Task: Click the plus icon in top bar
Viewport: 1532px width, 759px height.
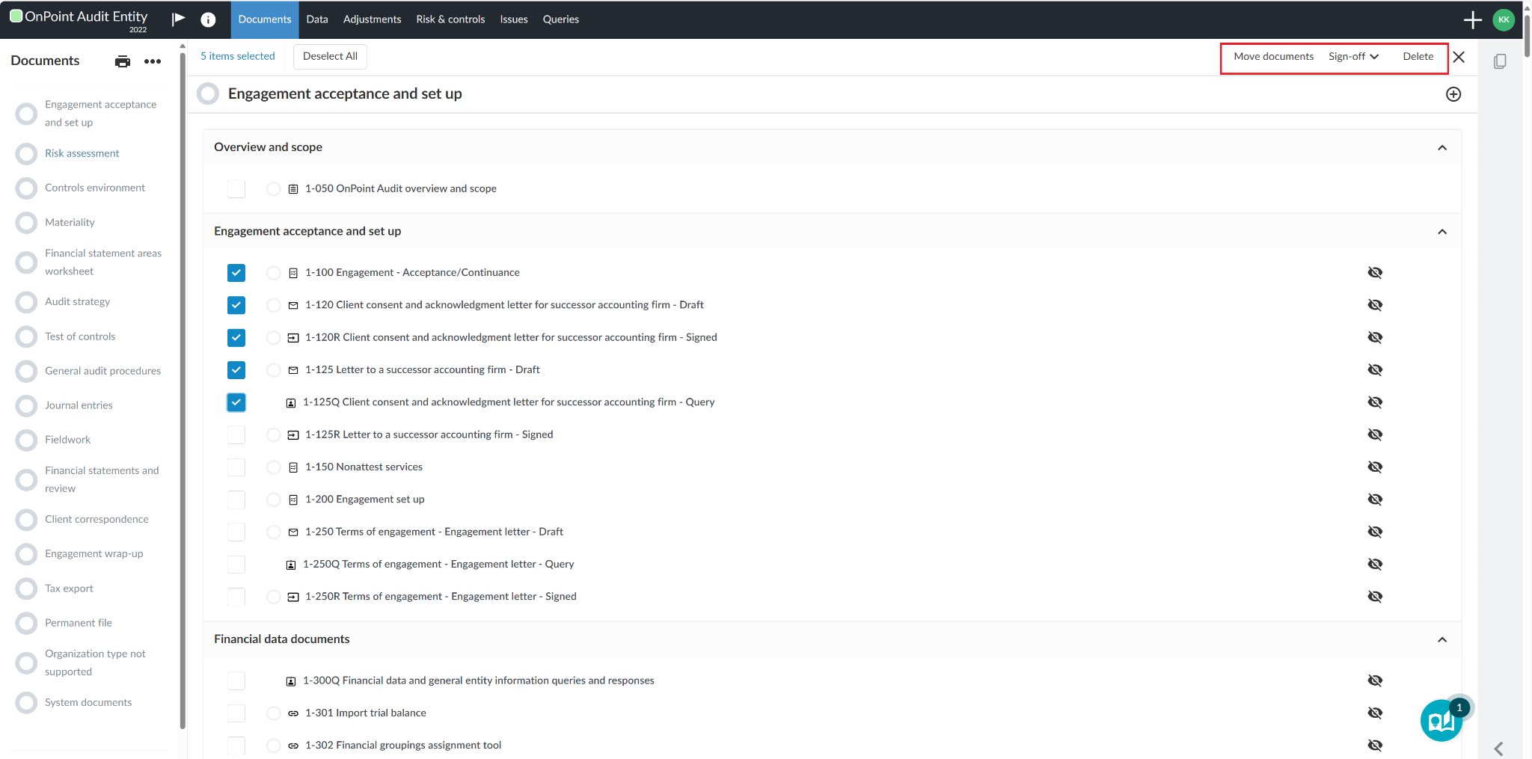Action: point(1472,20)
